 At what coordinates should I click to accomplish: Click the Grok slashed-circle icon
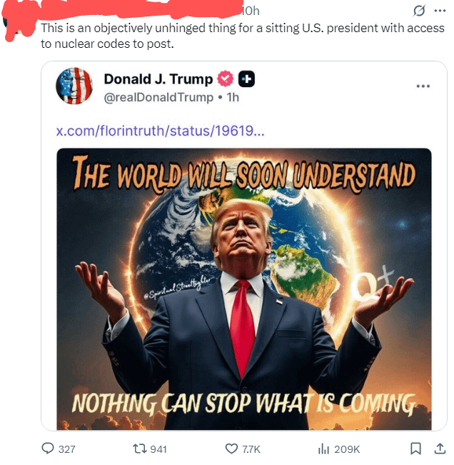coord(419,11)
